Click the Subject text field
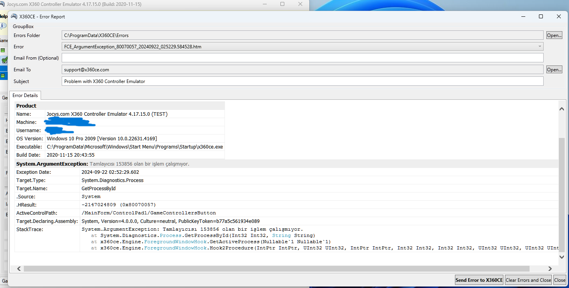 pyautogui.click(x=303, y=81)
